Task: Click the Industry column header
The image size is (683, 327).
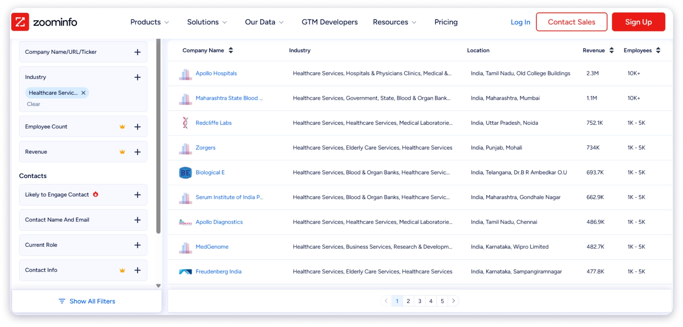Action: [300, 50]
